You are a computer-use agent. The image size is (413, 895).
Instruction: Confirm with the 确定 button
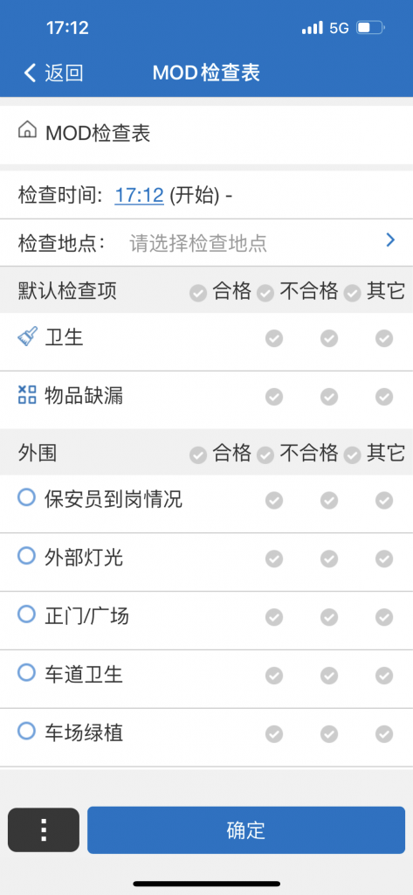click(x=246, y=830)
